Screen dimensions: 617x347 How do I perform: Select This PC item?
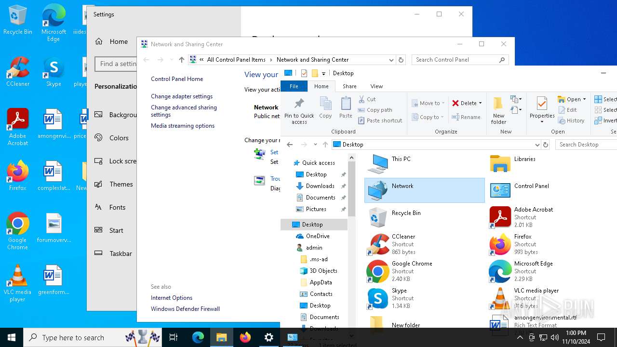(424, 163)
